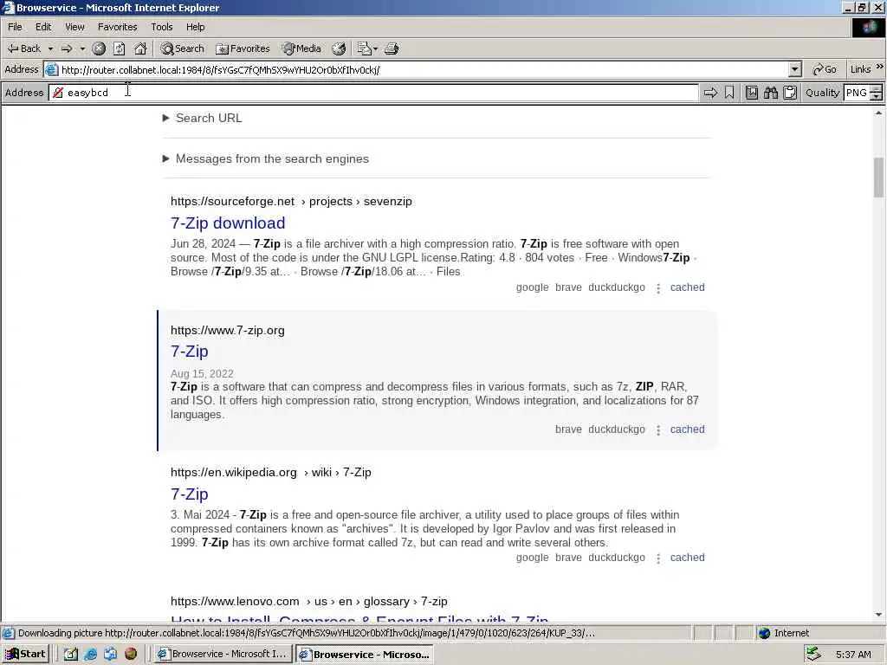
Task: Open the Forward history dropdown arrow
Action: [82, 48]
